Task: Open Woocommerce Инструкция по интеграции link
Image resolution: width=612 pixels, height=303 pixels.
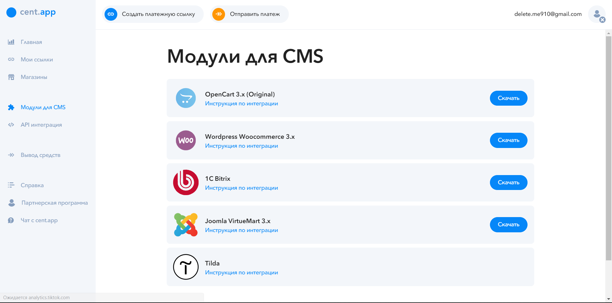Action: pos(241,146)
